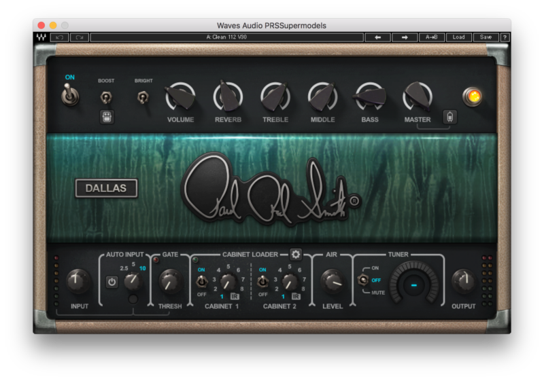Open the boost pedal icon under BOOST
The width and height of the screenshot is (544, 381).
coord(107,117)
